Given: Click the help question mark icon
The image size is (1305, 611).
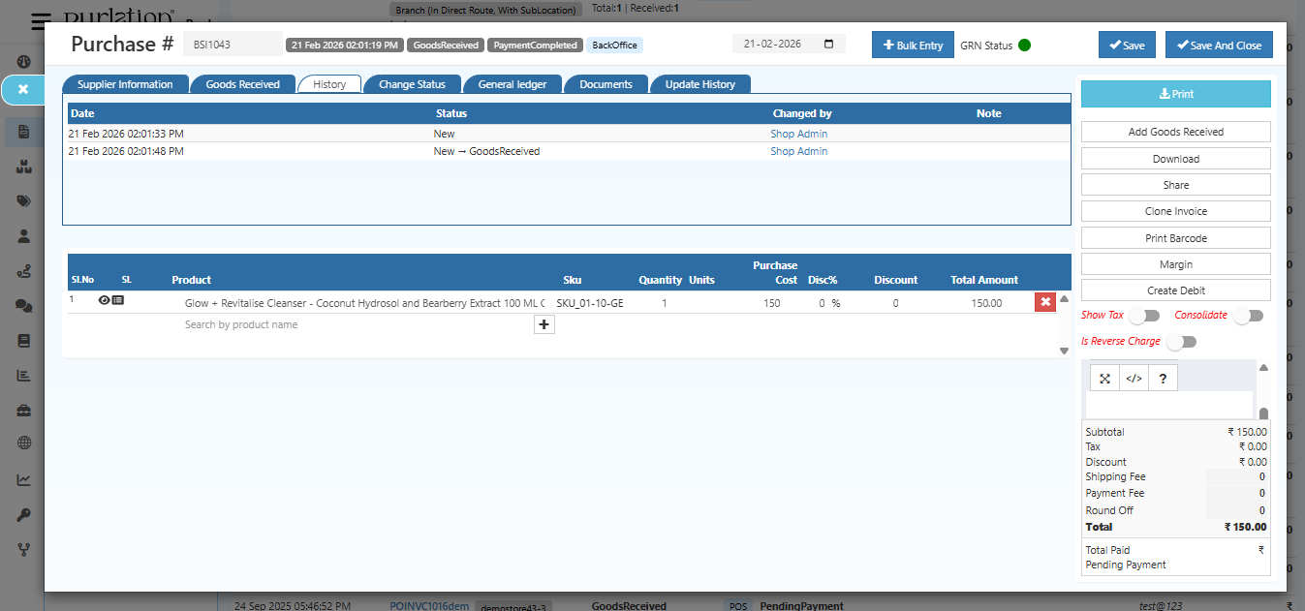Looking at the screenshot, I should pyautogui.click(x=1162, y=378).
